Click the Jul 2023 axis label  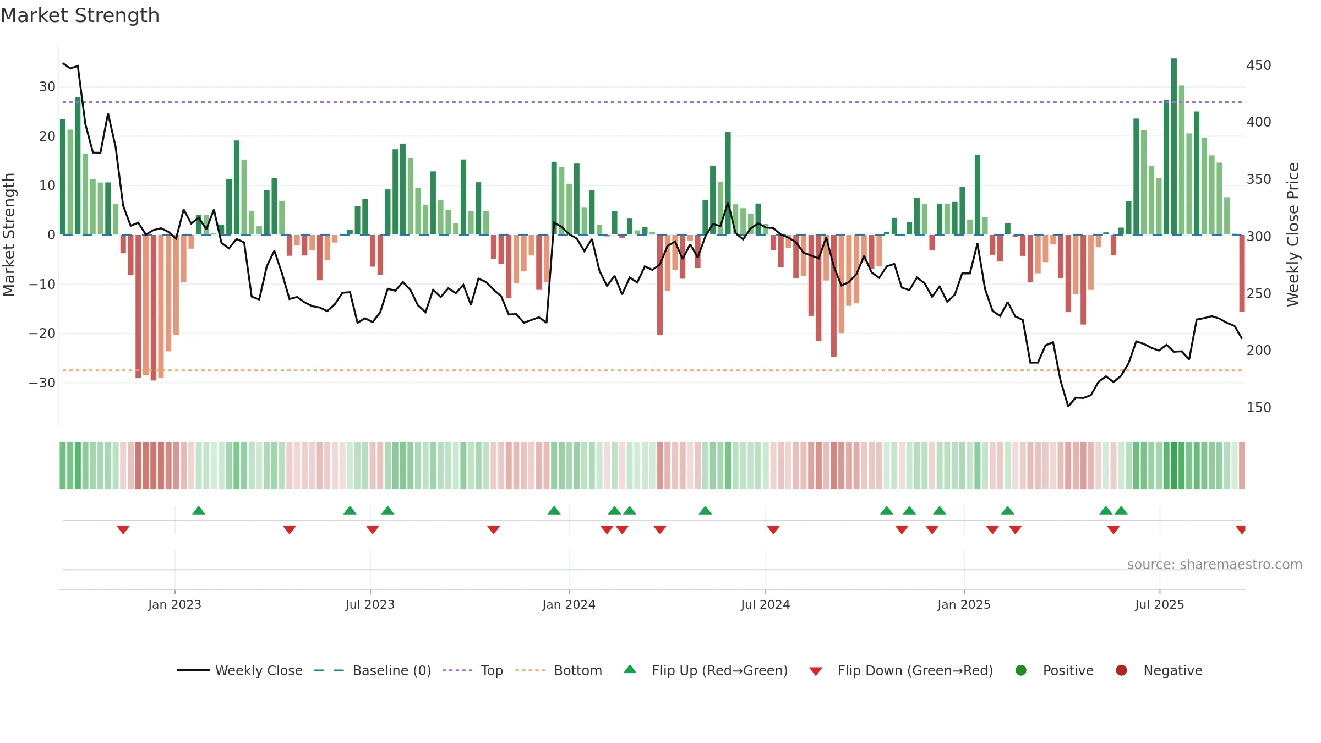(x=370, y=604)
